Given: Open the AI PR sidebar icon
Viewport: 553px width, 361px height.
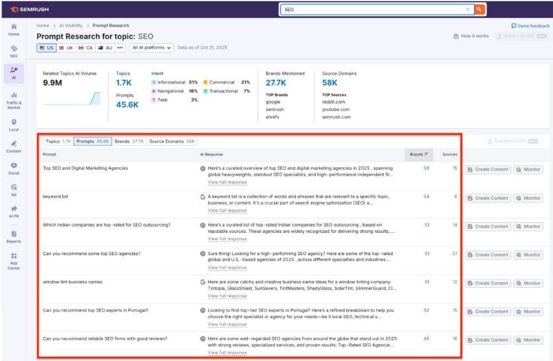Looking at the screenshot, I should click(14, 212).
